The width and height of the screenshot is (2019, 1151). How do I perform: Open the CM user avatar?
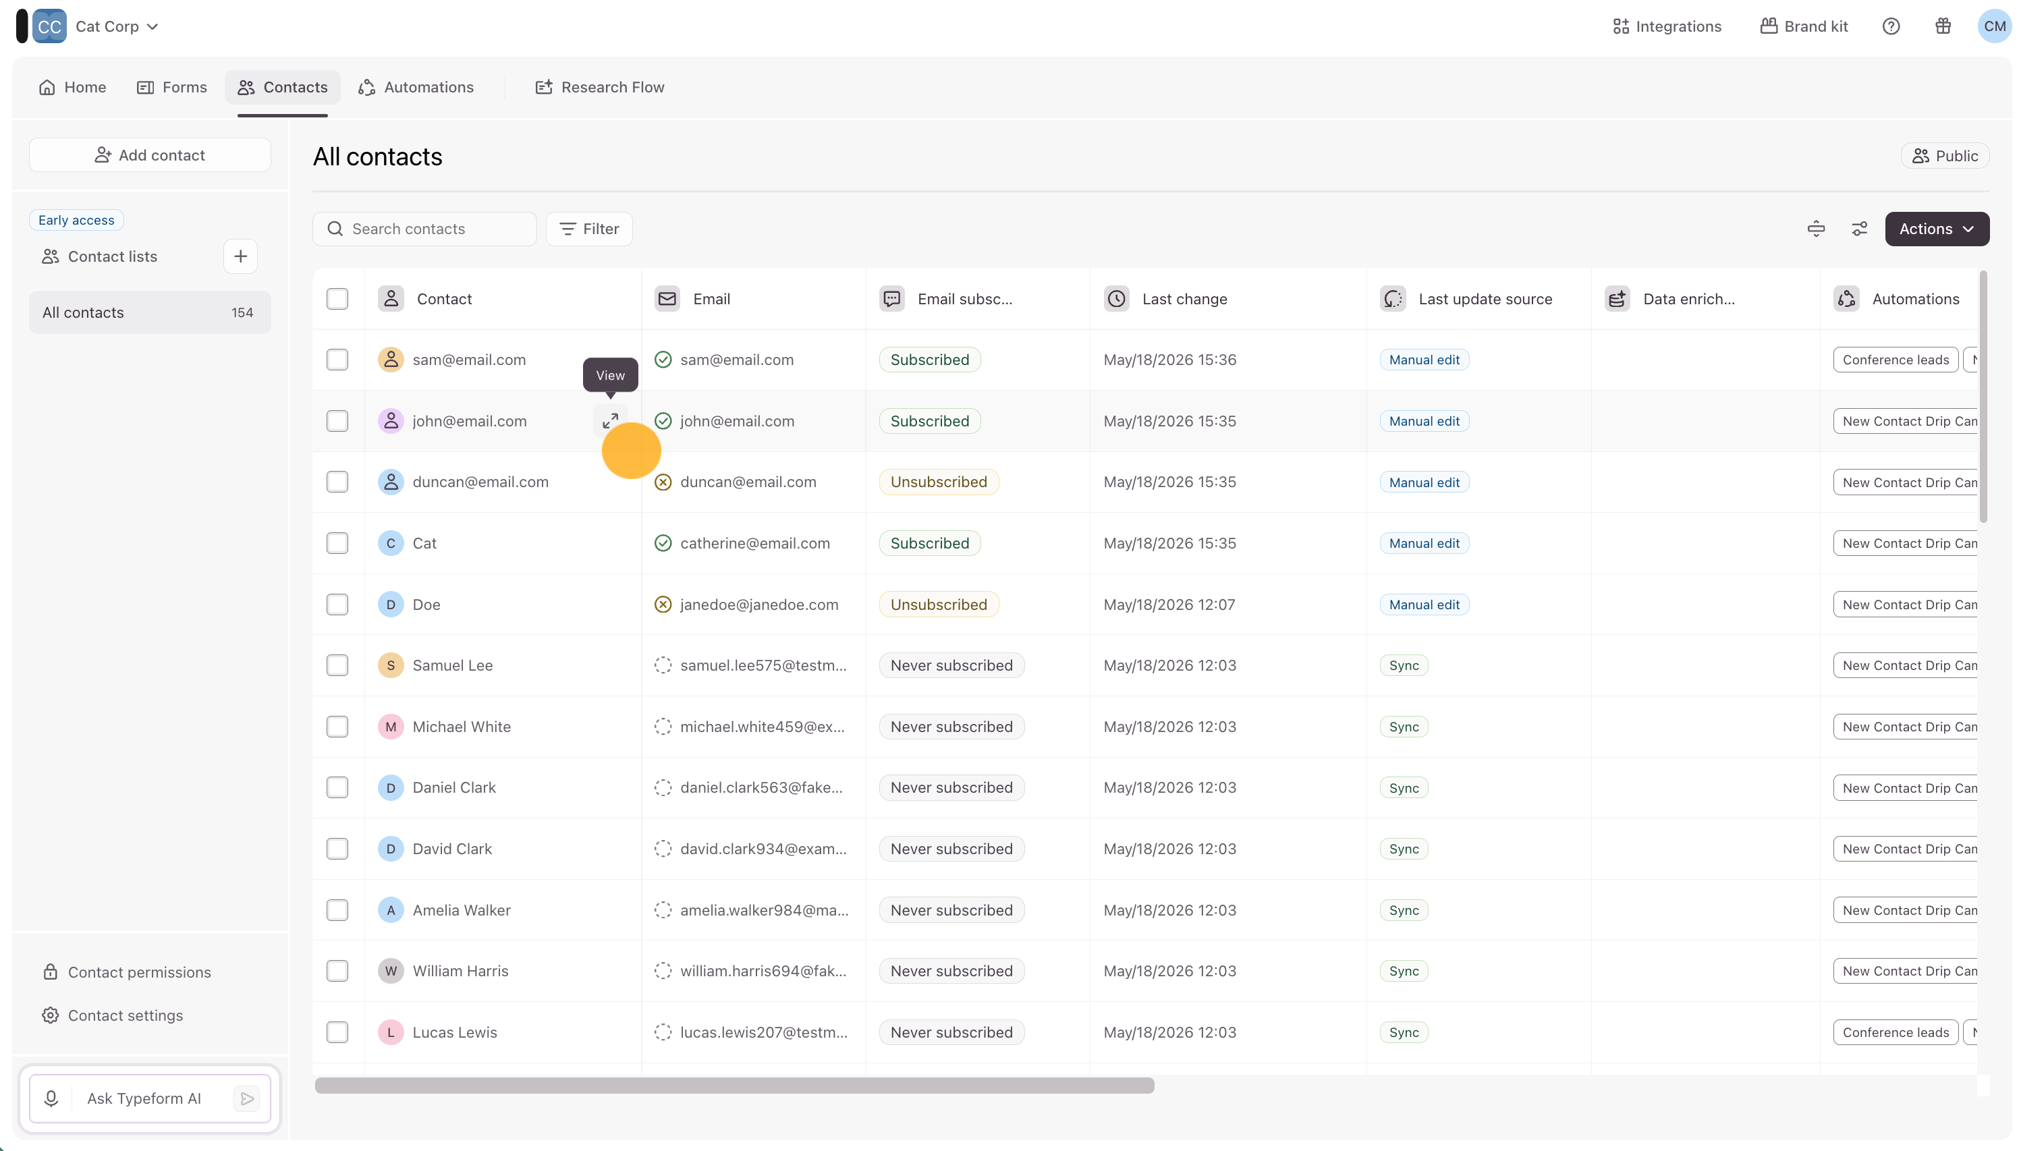point(1994,26)
